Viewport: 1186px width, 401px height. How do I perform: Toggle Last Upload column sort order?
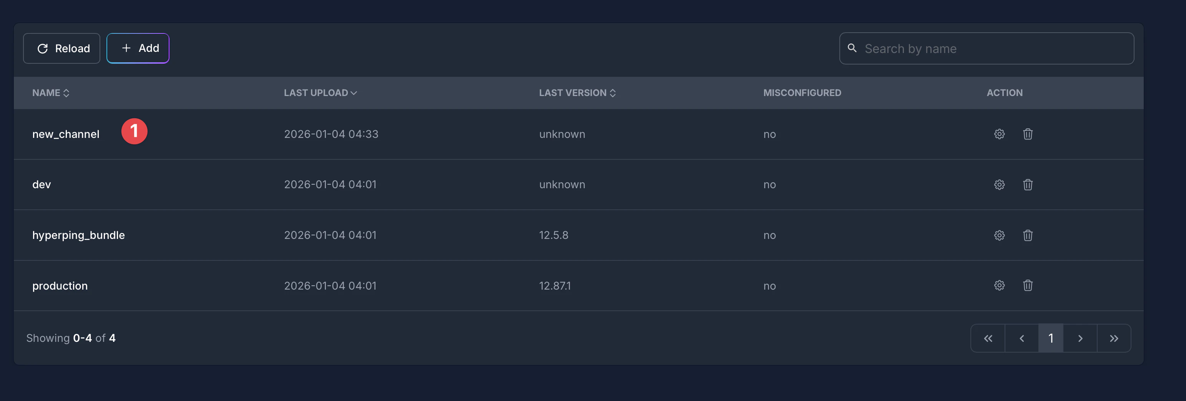[x=320, y=93]
